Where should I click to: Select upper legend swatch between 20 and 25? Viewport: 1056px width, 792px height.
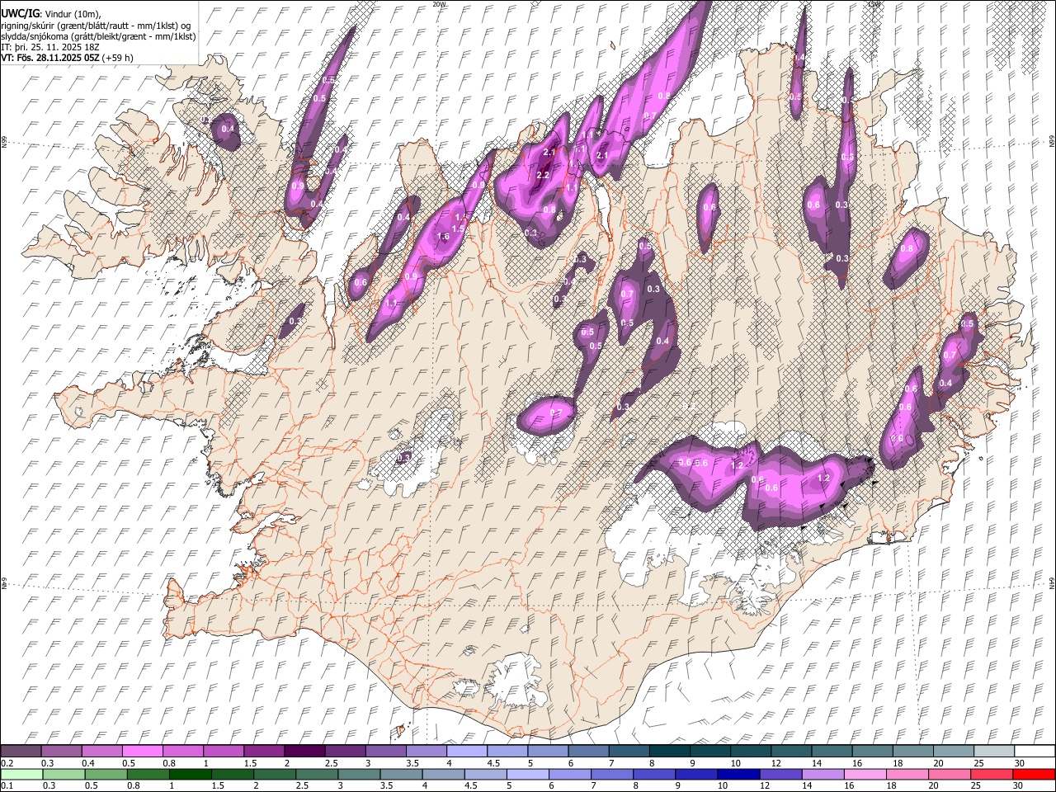coord(954,752)
